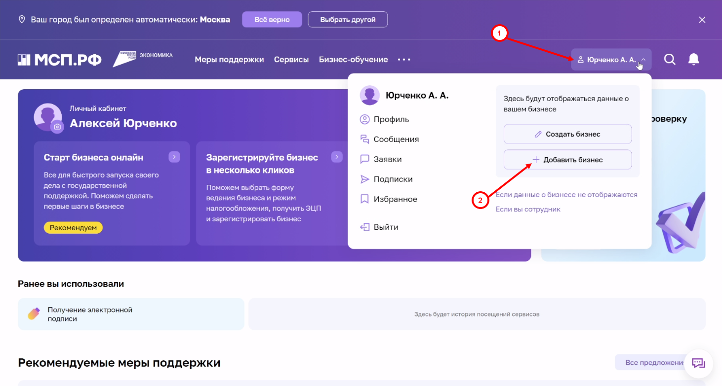
Task: Expand the three-dots more menu in navigation
Action: point(404,60)
